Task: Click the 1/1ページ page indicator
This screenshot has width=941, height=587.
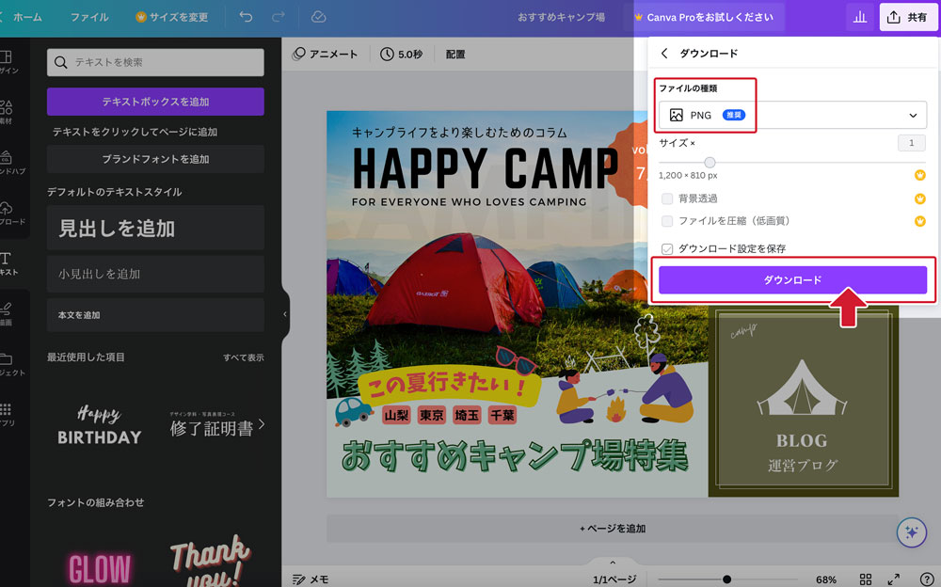Action: point(614,579)
